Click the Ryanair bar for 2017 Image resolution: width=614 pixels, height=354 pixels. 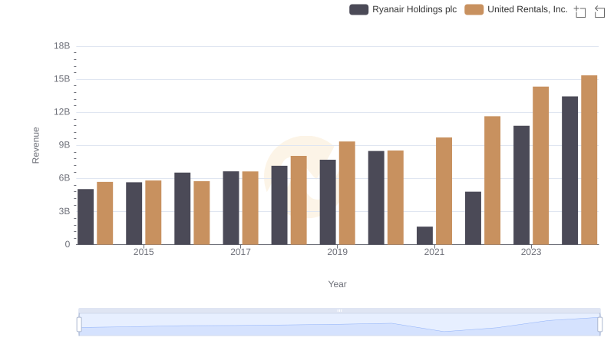click(231, 207)
